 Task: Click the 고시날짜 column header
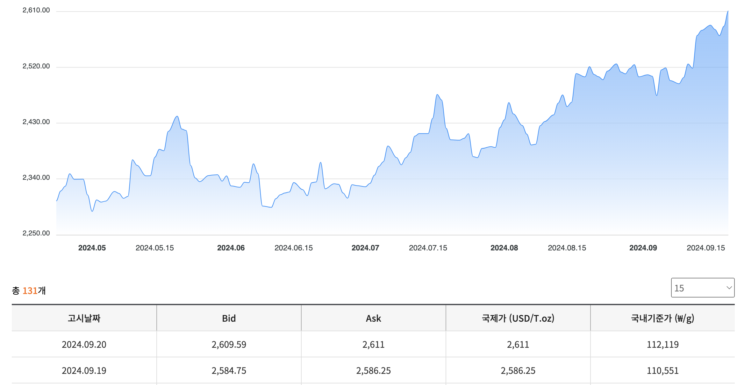[x=84, y=318]
